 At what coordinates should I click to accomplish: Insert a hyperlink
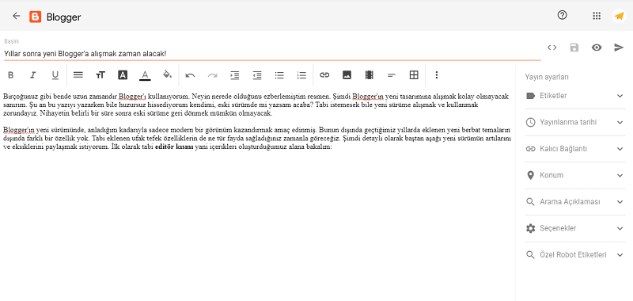click(x=324, y=75)
